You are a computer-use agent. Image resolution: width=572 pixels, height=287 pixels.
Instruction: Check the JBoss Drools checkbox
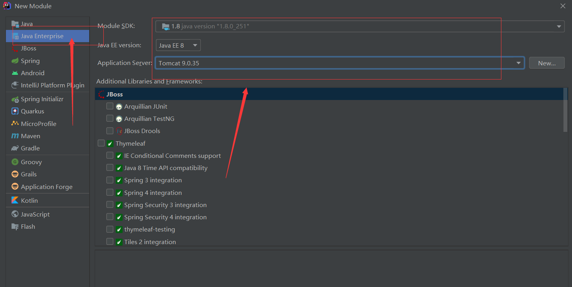(x=110, y=131)
